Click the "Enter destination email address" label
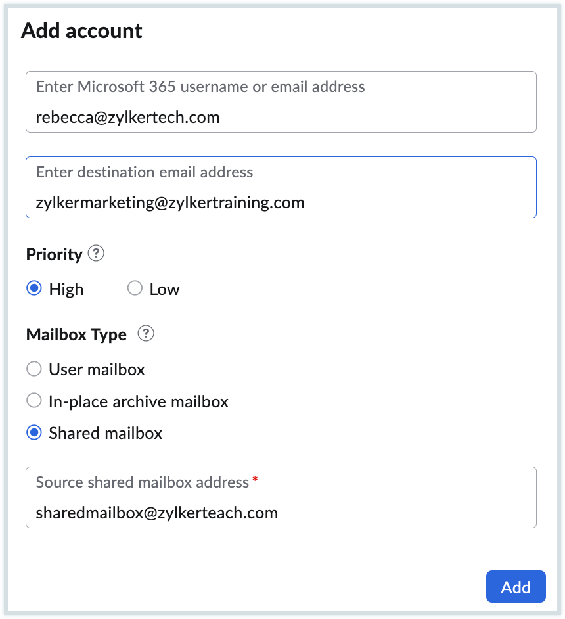 tap(145, 172)
